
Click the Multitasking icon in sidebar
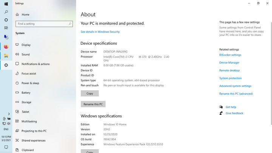[17, 121]
